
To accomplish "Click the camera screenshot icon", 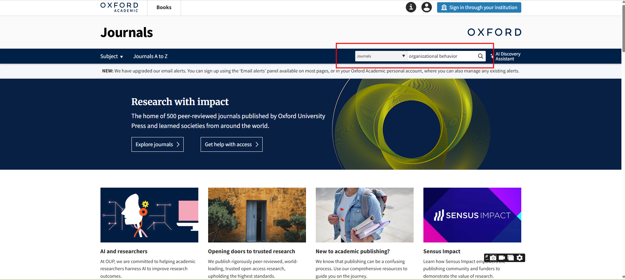I will pyautogui.click(x=493, y=258).
